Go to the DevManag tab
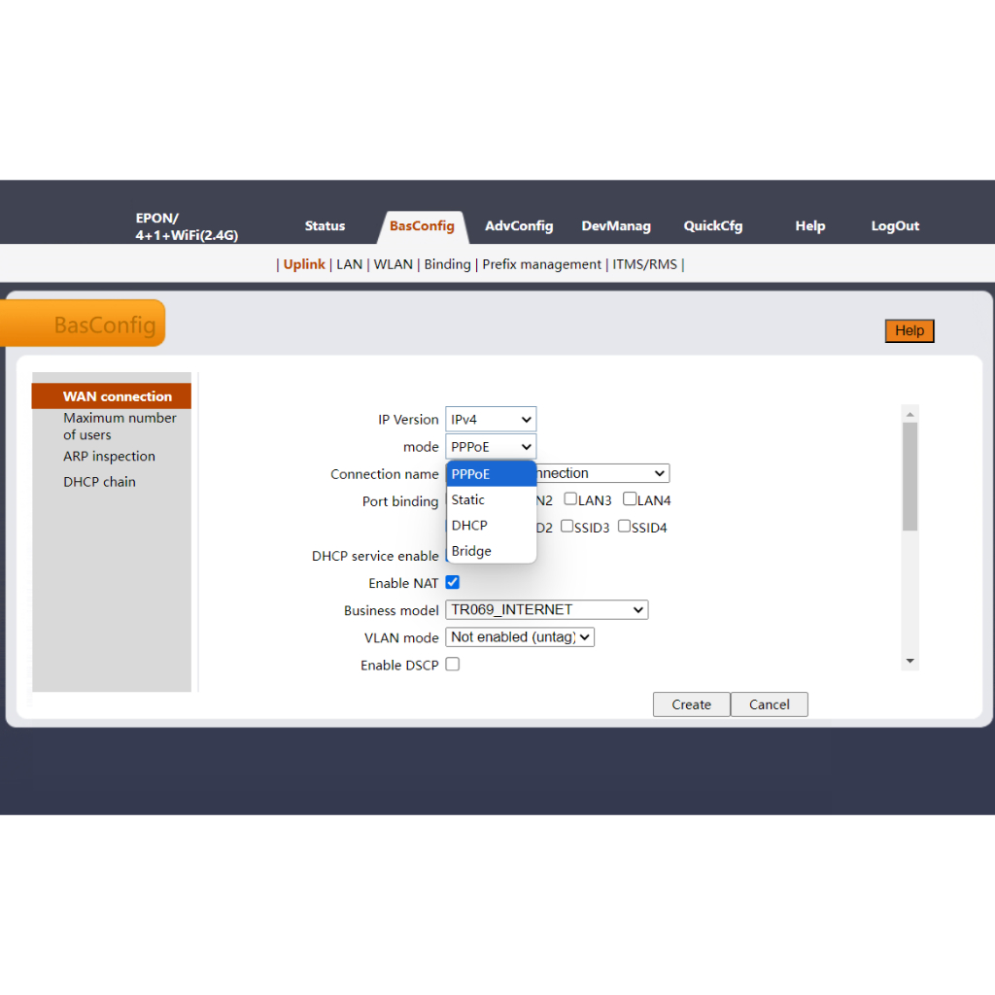Viewport: 995px width, 995px height. [616, 226]
